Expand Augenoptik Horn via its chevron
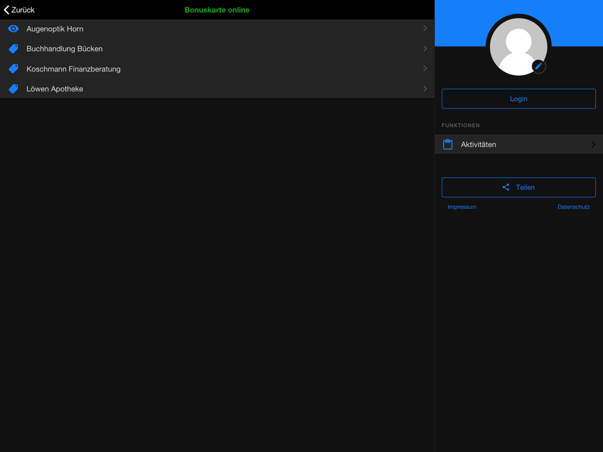The height and width of the screenshot is (452, 603). (x=425, y=28)
